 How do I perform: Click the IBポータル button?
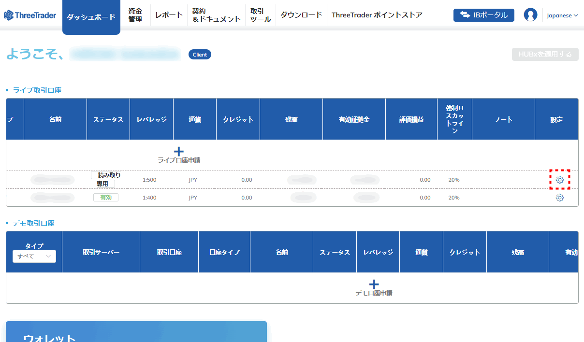tap(484, 15)
